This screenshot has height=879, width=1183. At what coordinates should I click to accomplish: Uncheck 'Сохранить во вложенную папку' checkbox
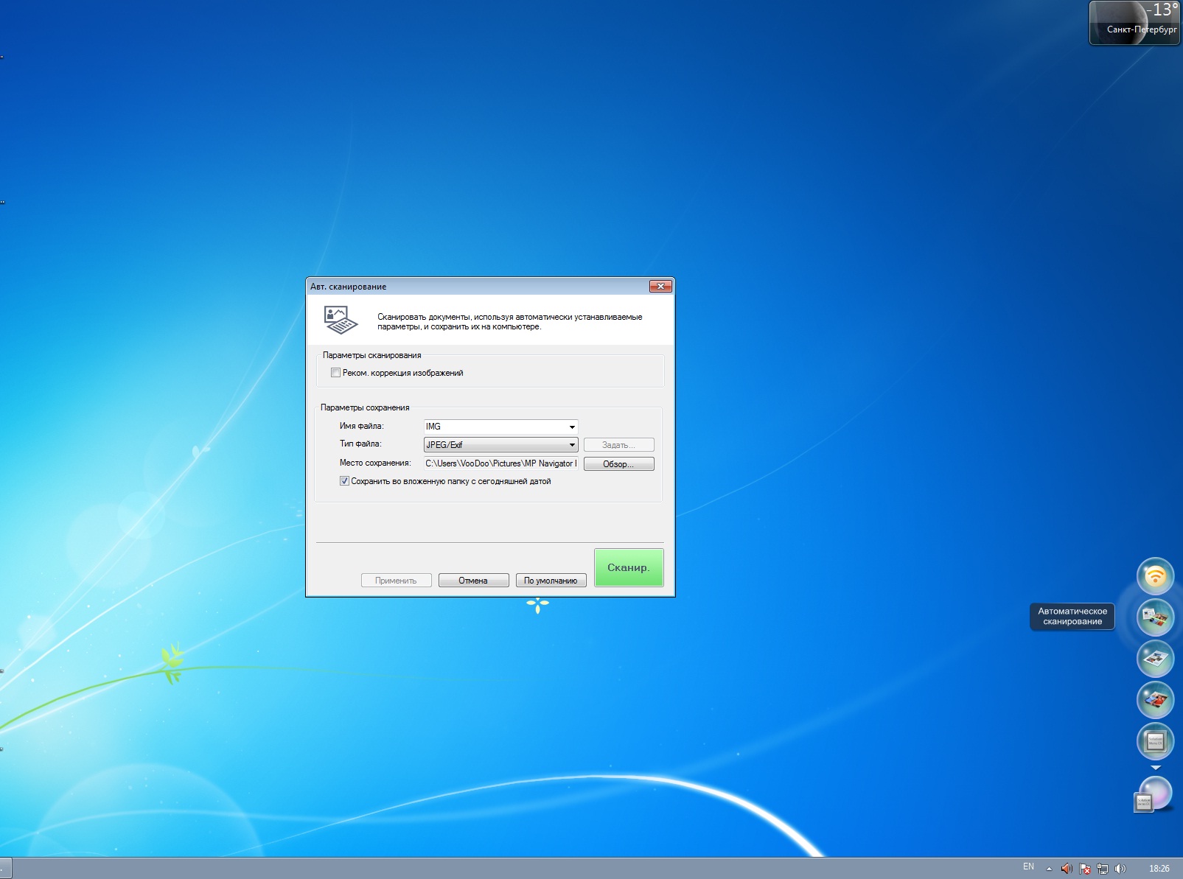point(344,481)
